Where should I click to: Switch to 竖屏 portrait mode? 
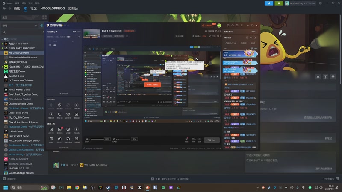pyautogui.click(x=79, y=32)
